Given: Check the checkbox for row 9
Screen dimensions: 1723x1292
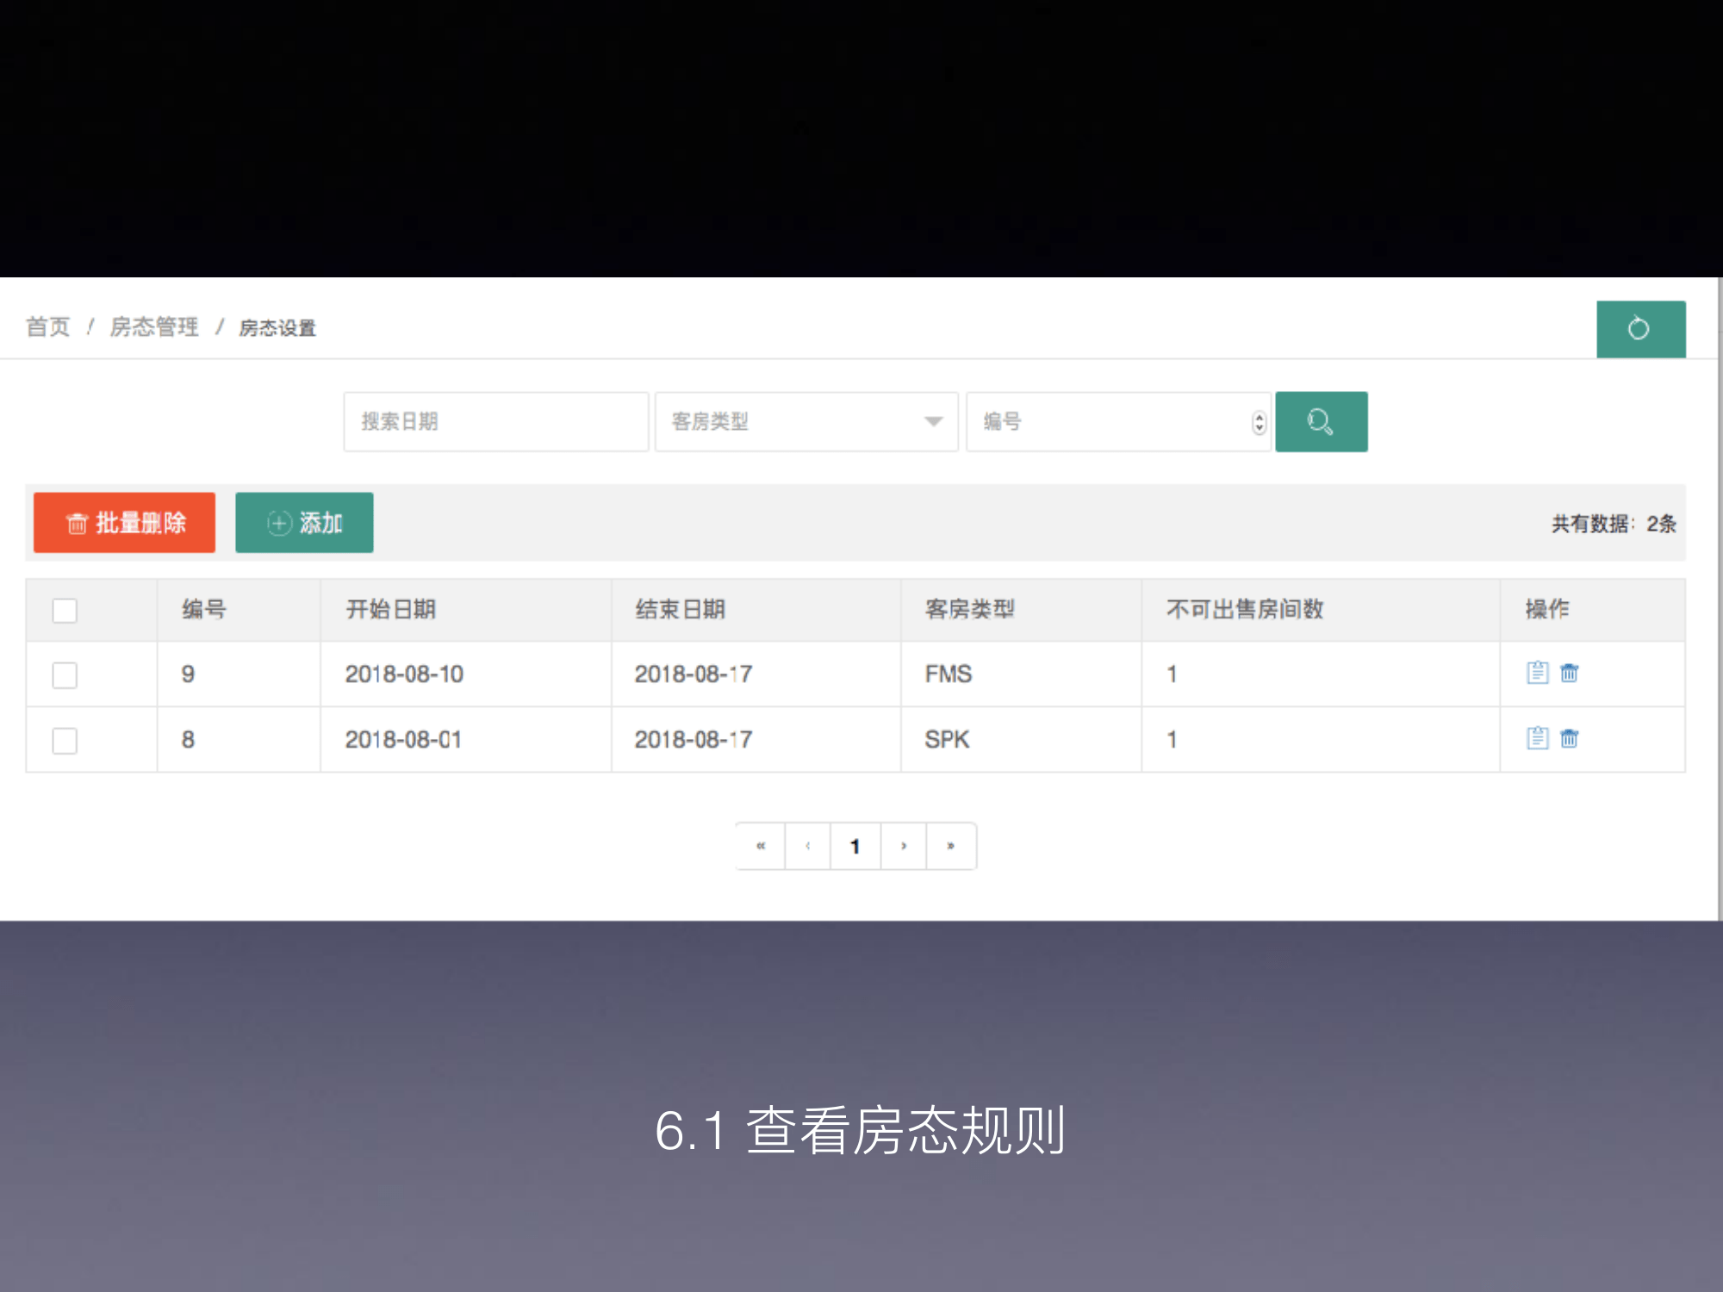Looking at the screenshot, I should click(65, 674).
